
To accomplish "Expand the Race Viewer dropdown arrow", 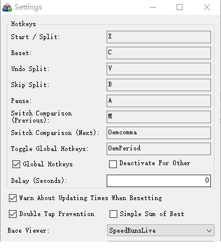I will [209, 230].
